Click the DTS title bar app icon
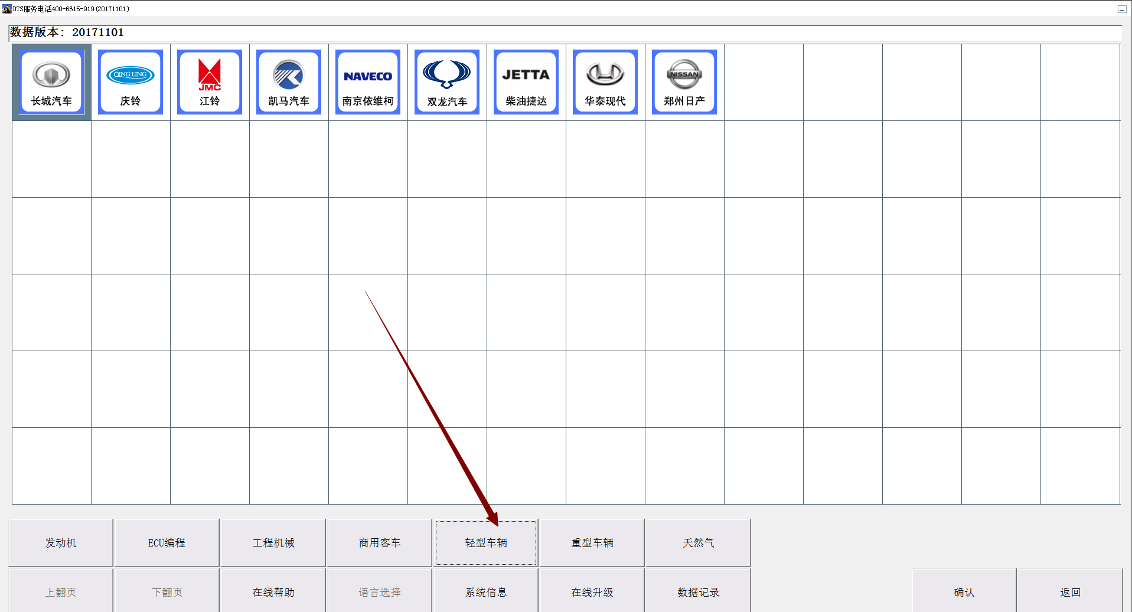Screen dimensions: 1132x612 click(6, 9)
